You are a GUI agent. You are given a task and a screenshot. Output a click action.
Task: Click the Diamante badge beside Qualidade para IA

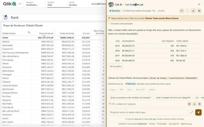pyautogui.click(x=131, y=84)
